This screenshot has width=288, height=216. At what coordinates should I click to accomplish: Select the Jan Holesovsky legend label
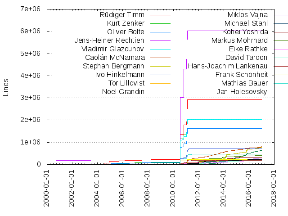coord(242,92)
